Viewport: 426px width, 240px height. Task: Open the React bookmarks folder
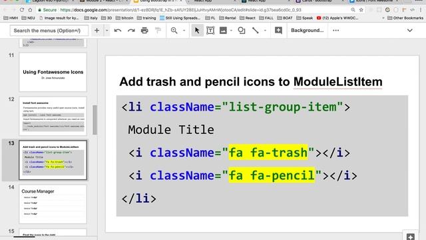point(248,18)
